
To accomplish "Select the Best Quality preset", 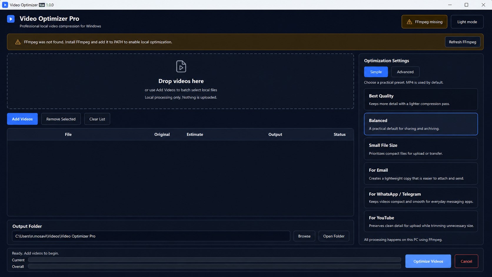I will click(421, 99).
